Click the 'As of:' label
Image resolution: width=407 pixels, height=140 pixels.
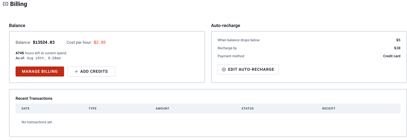[x=20, y=58]
